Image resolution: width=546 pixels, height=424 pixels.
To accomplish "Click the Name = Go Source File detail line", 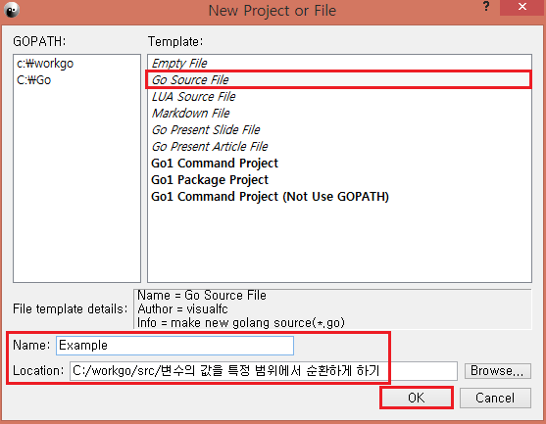I will pyautogui.click(x=202, y=296).
